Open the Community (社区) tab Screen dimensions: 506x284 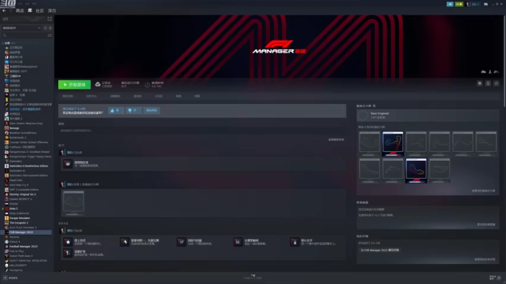tap(40, 11)
